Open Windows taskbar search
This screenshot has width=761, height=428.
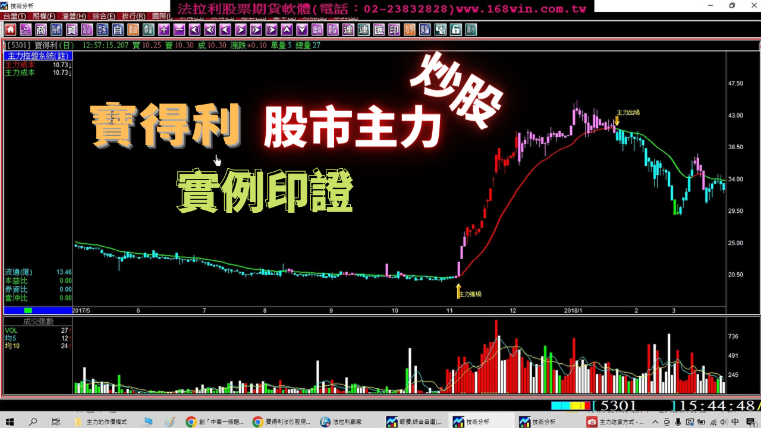coord(33,421)
